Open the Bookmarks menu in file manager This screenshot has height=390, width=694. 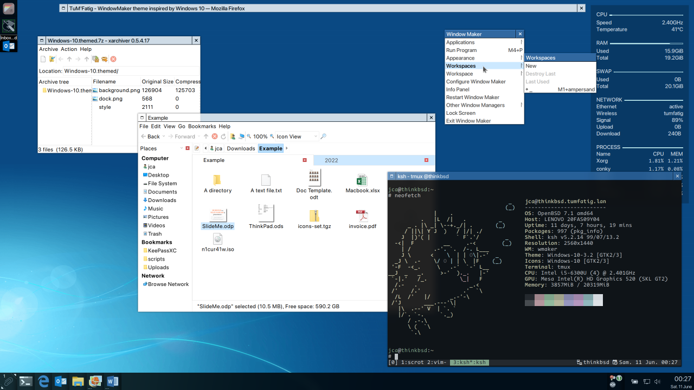pyautogui.click(x=202, y=126)
